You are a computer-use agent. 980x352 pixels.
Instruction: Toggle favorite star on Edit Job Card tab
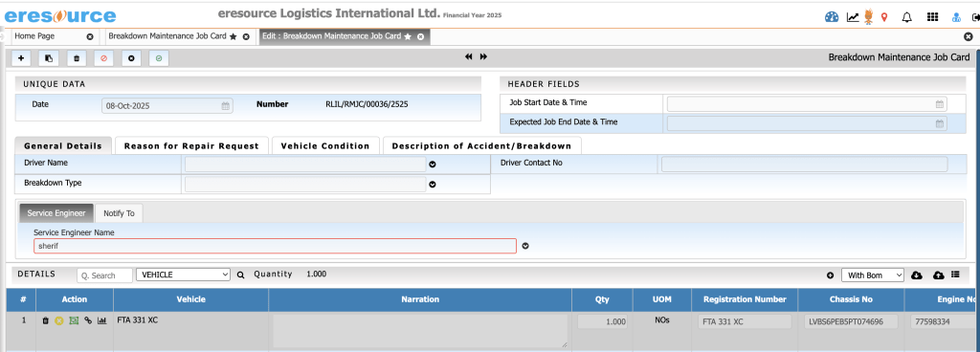(408, 36)
